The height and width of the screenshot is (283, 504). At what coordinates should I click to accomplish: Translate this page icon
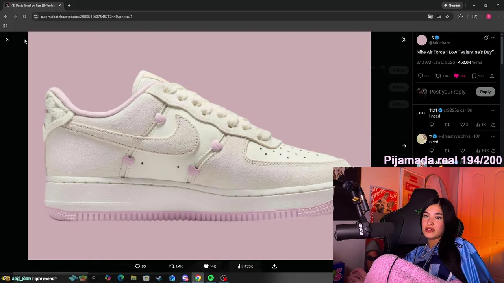point(430,17)
